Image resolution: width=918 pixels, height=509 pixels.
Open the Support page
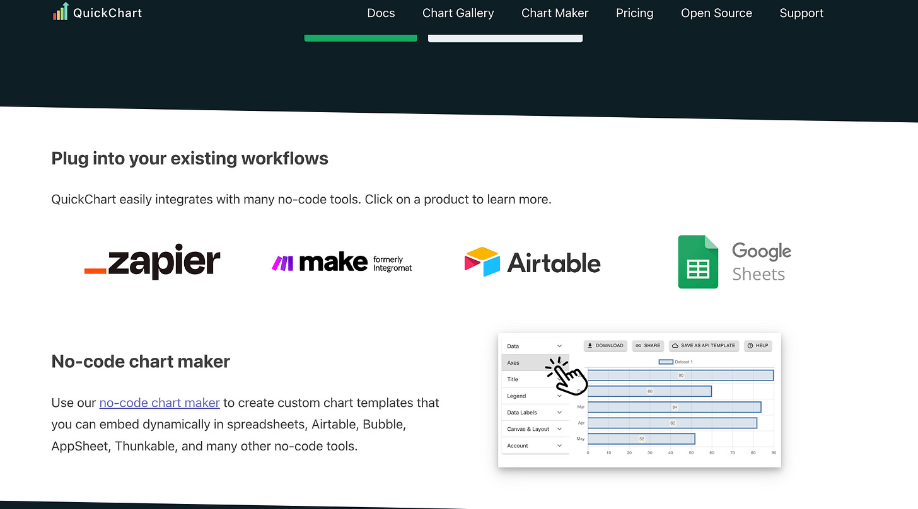801,13
